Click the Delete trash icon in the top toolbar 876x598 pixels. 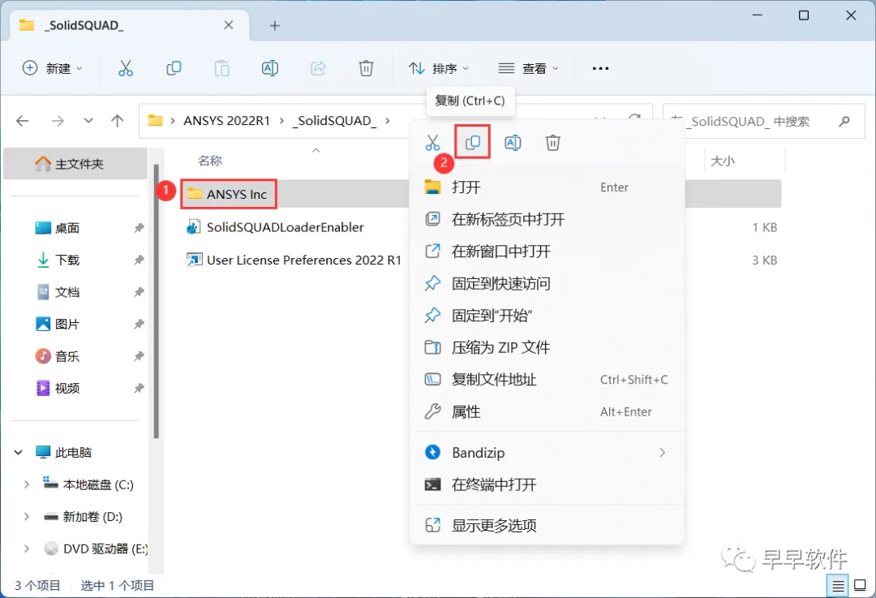(366, 68)
